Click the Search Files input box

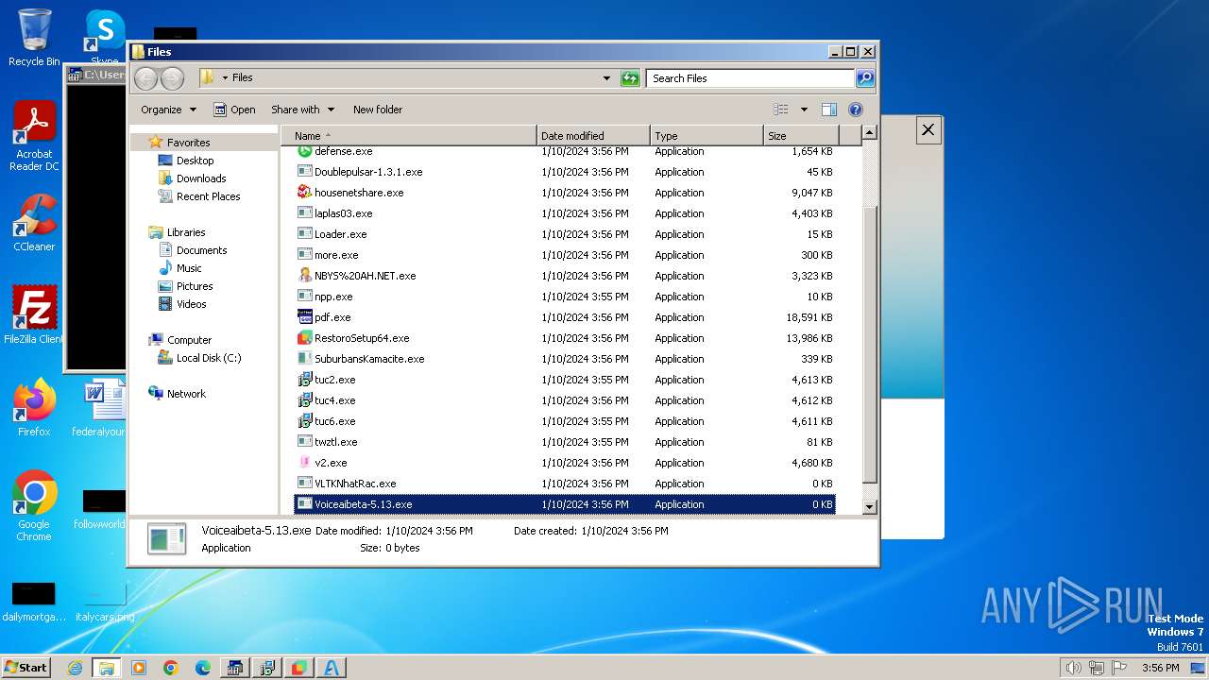coord(751,78)
